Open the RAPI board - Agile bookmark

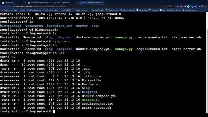pos(51,10)
